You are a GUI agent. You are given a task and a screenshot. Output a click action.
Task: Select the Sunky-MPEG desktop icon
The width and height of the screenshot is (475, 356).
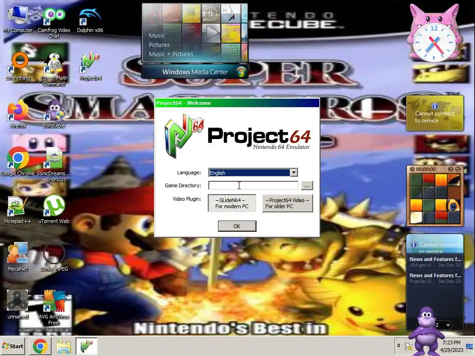click(x=54, y=257)
